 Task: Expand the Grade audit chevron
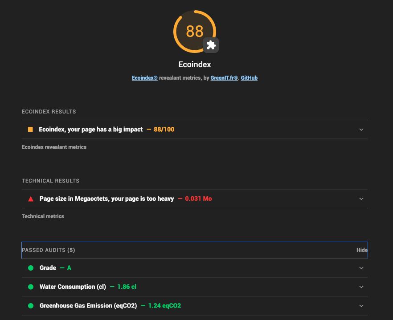click(361, 268)
